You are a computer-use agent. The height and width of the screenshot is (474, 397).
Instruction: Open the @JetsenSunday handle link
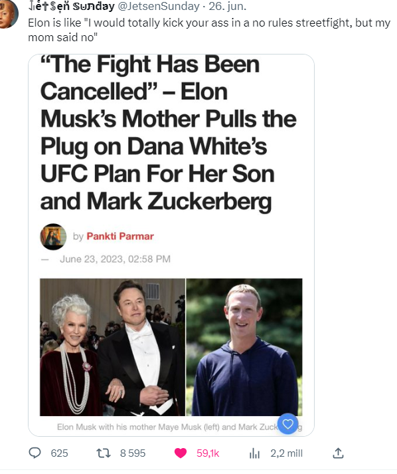pos(158,7)
